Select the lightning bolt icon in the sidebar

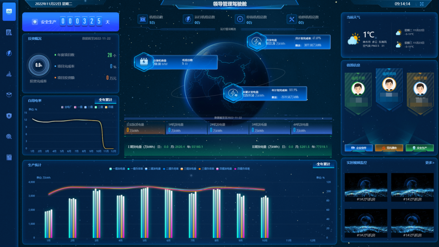(x=9, y=53)
